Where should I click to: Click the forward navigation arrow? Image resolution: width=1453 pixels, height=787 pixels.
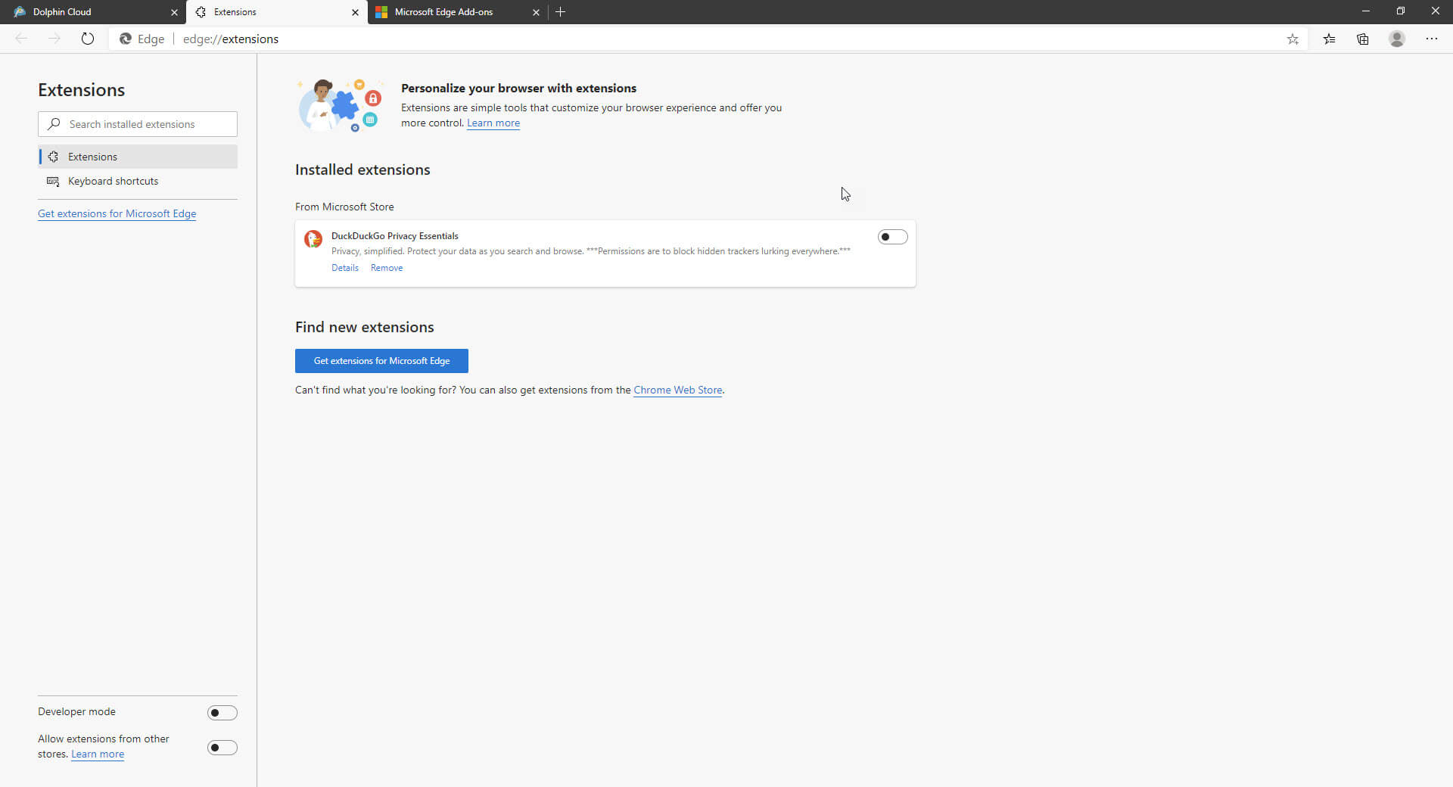(54, 39)
